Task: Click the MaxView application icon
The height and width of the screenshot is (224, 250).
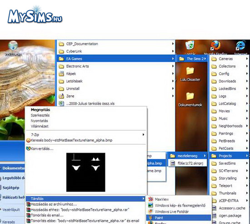Action: (x=150, y=199)
